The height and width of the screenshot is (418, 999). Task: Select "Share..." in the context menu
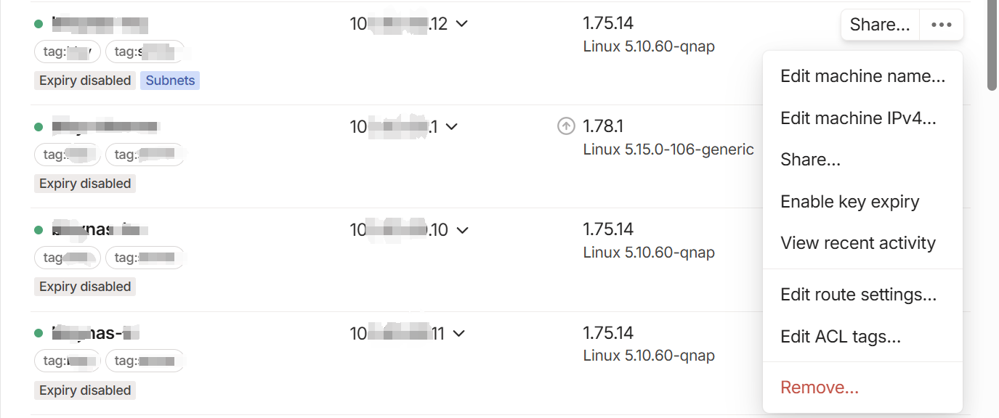click(x=810, y=160)
